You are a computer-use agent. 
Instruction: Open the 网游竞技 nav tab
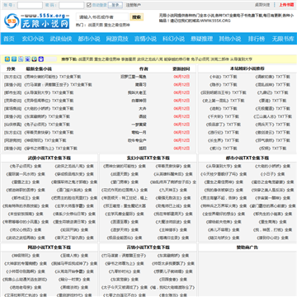pos(117,39)
